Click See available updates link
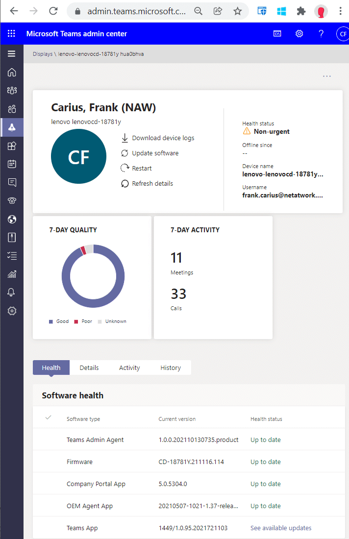 pyautogui.click(x=281, y=528)
